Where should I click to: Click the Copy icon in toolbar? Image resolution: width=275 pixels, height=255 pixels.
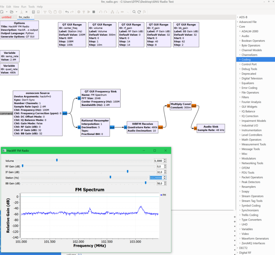tap(50, 12)
